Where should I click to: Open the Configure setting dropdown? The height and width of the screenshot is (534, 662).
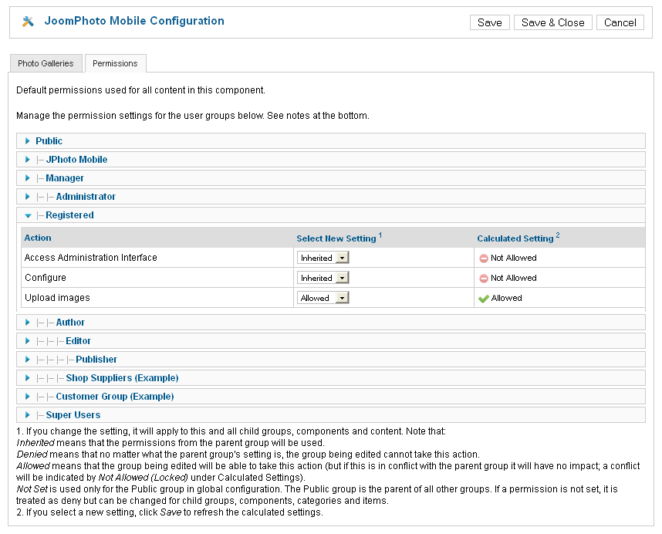click(x=323, y=278)
